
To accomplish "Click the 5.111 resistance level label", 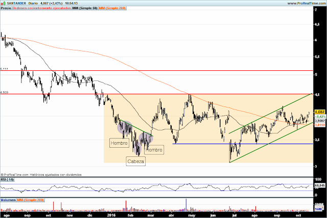I will [4, 69].
